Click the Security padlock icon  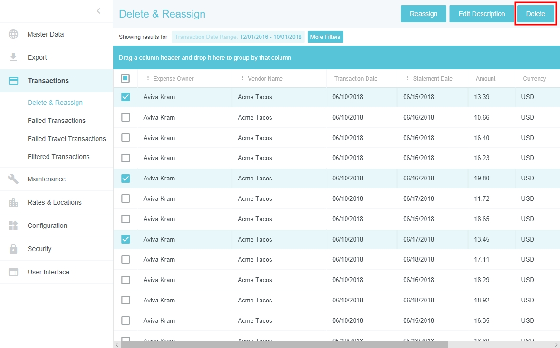click(x=13, y=249)
